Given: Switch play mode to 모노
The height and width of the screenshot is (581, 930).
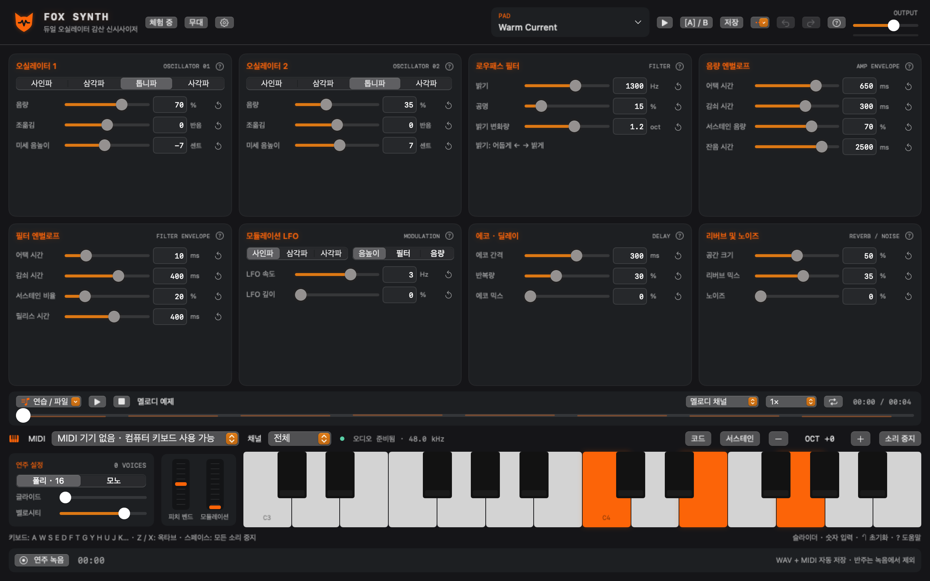Looking at the screenshot, I should coord(113,480).
